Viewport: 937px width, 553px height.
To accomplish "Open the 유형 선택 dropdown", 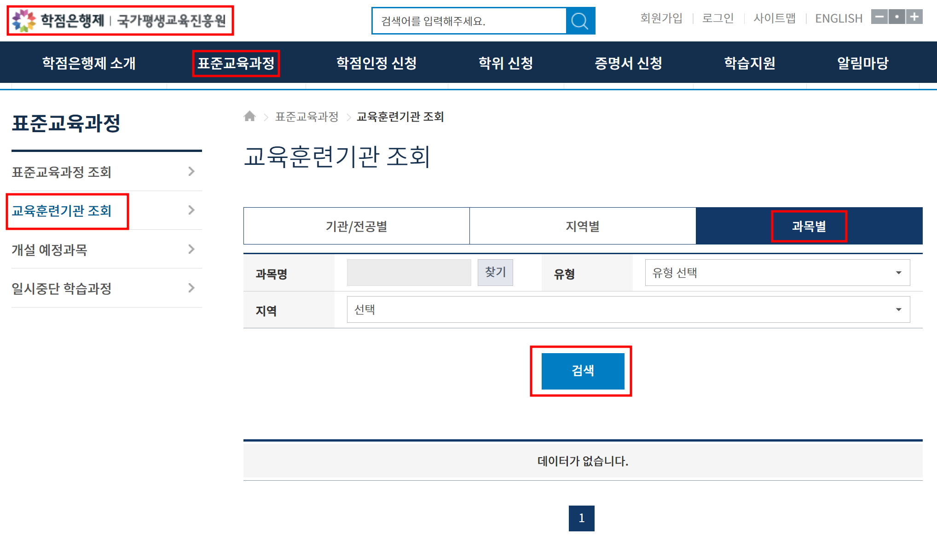I will [777, 273].
